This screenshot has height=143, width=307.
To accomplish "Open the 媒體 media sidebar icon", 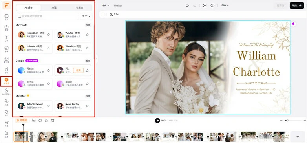I will click(6, 27).
